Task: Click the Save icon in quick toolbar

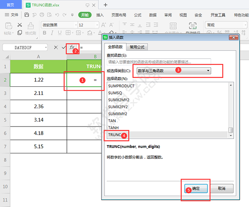Action: 27,15
